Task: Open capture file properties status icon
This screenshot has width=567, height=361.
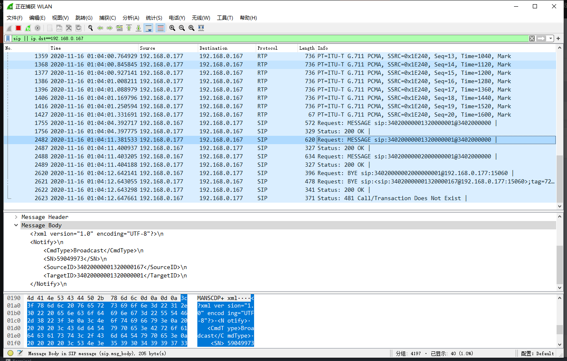Action: 20,353
